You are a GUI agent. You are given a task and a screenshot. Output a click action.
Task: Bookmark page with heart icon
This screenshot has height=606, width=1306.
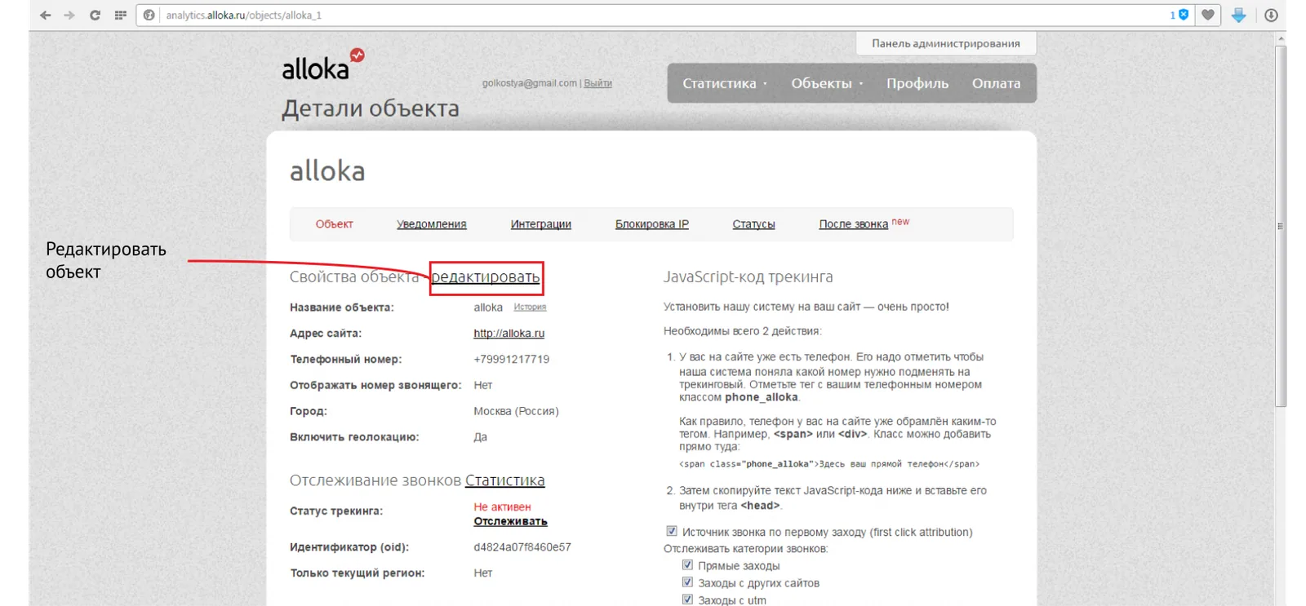point(1207,15)
